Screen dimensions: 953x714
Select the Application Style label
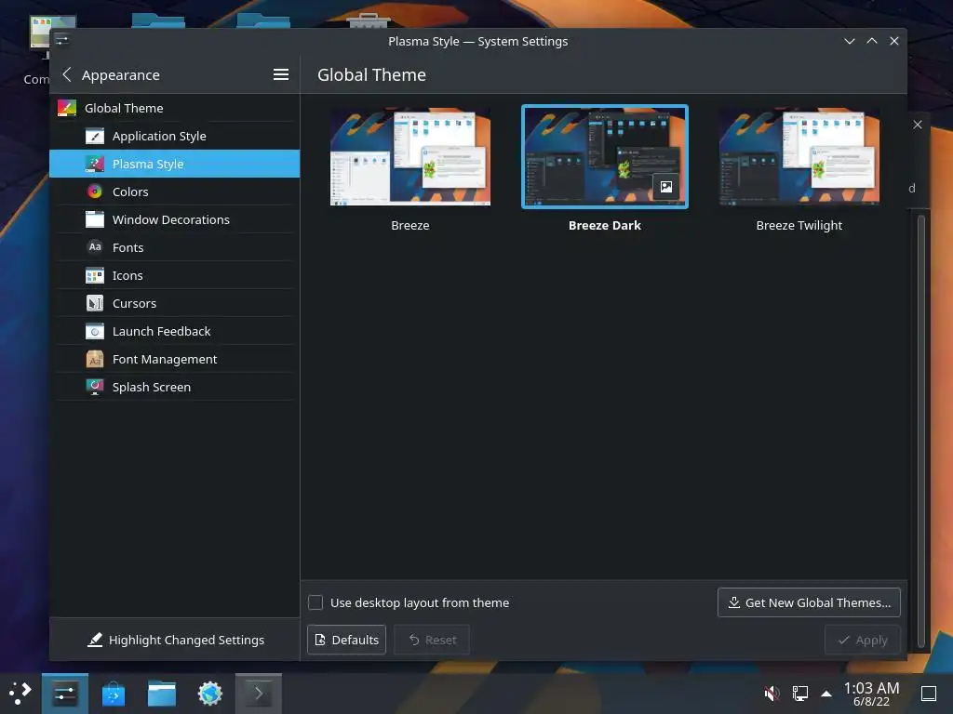pos(158,136)
